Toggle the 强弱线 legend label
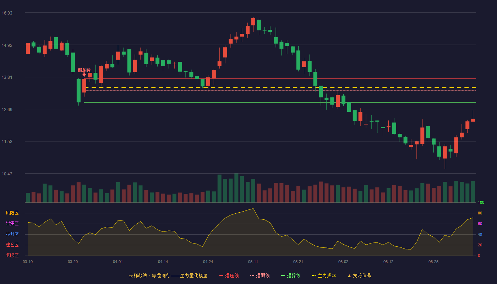 pyautogui.click(x=263, y=275)
